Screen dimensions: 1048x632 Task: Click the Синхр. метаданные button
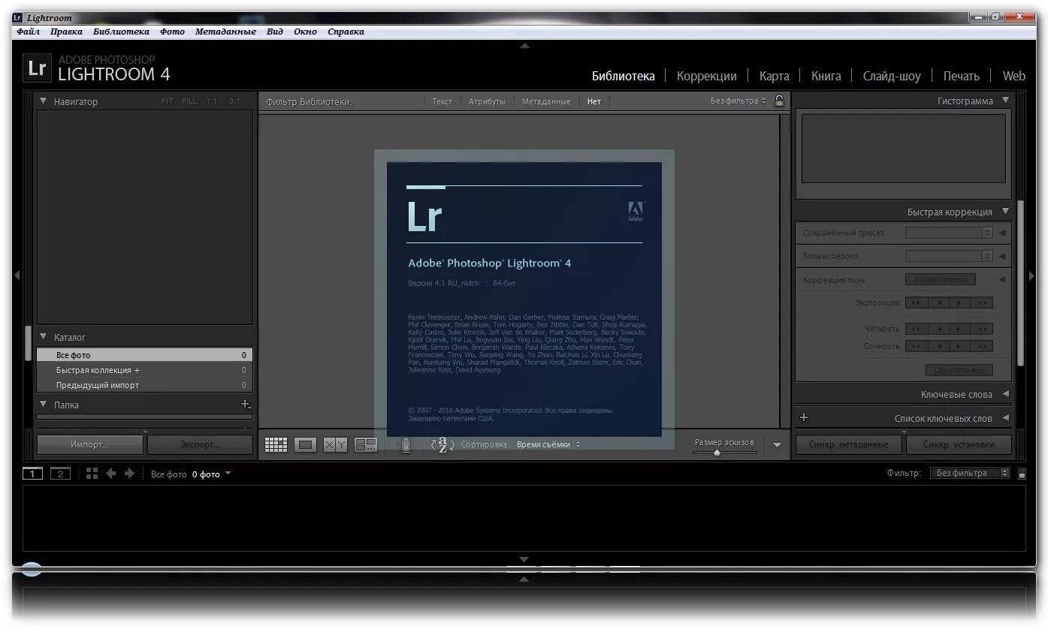pos(848,444)
